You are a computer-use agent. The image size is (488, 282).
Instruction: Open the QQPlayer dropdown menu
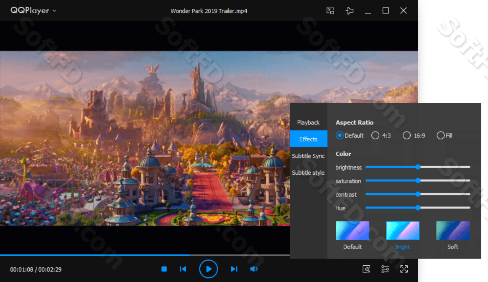tap(33, 11)
